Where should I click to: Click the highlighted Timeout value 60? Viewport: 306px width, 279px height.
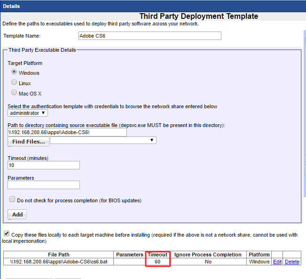157,262
